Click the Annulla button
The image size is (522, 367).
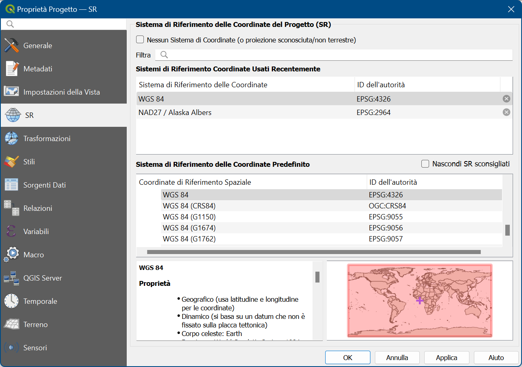pyautogui.click(x=397, y=358)
